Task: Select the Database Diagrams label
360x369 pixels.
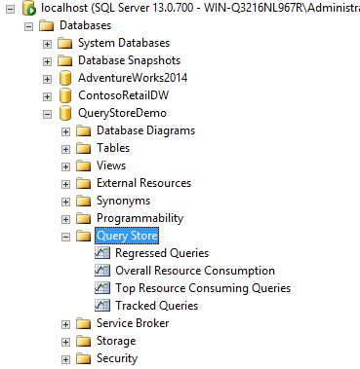Action: coord(145,130)
